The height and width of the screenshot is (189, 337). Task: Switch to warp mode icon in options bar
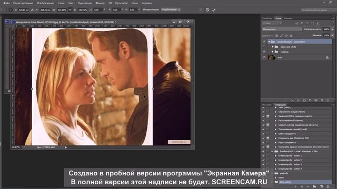click(201, 10)
